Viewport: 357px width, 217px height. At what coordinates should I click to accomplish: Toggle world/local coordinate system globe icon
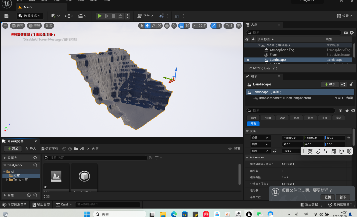(x=167, y=26)
